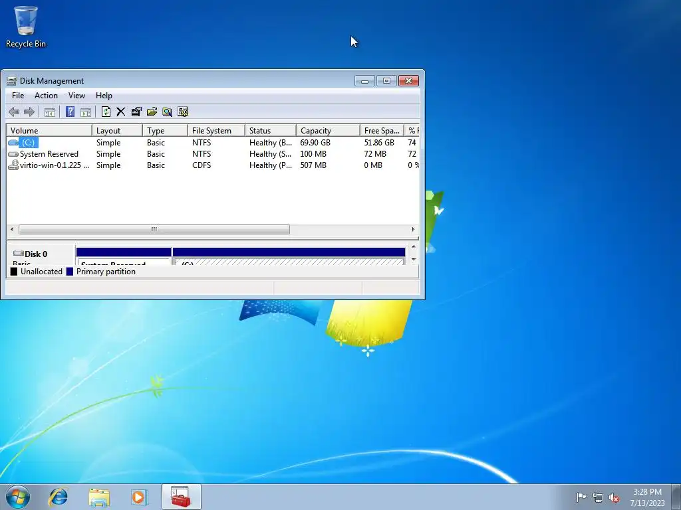The width and height of the screenshot is (681, 510).
Task: Toggle Show/Hide Console Tree toolbar icon
Action: click(x=50, y=112)
